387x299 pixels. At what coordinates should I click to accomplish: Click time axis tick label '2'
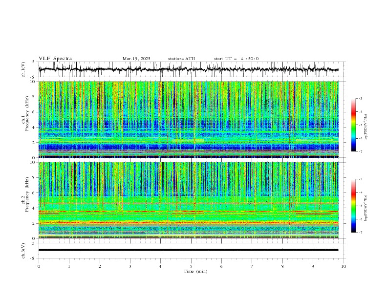point(100,266)
